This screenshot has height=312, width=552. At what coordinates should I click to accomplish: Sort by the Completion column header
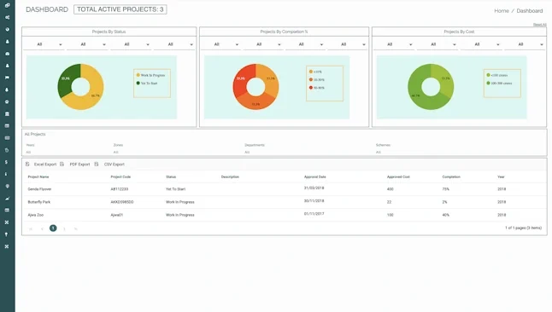pos(451,176)
